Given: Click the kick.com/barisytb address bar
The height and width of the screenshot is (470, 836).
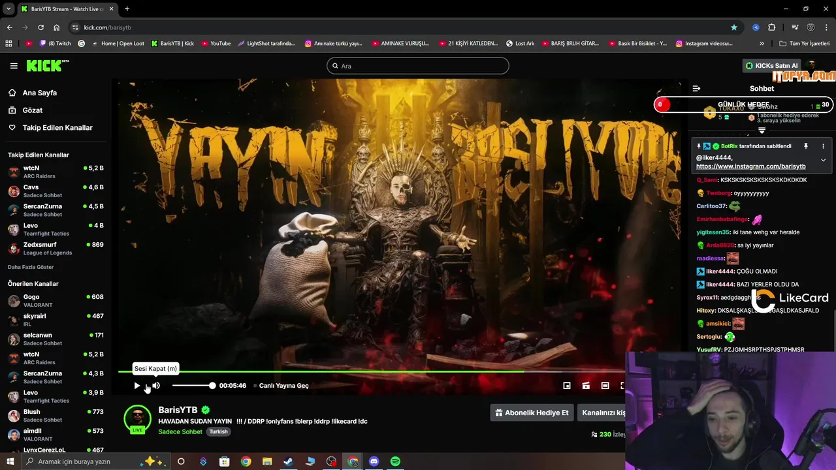Looking at the screenshot, I should [x=405, y=27].
